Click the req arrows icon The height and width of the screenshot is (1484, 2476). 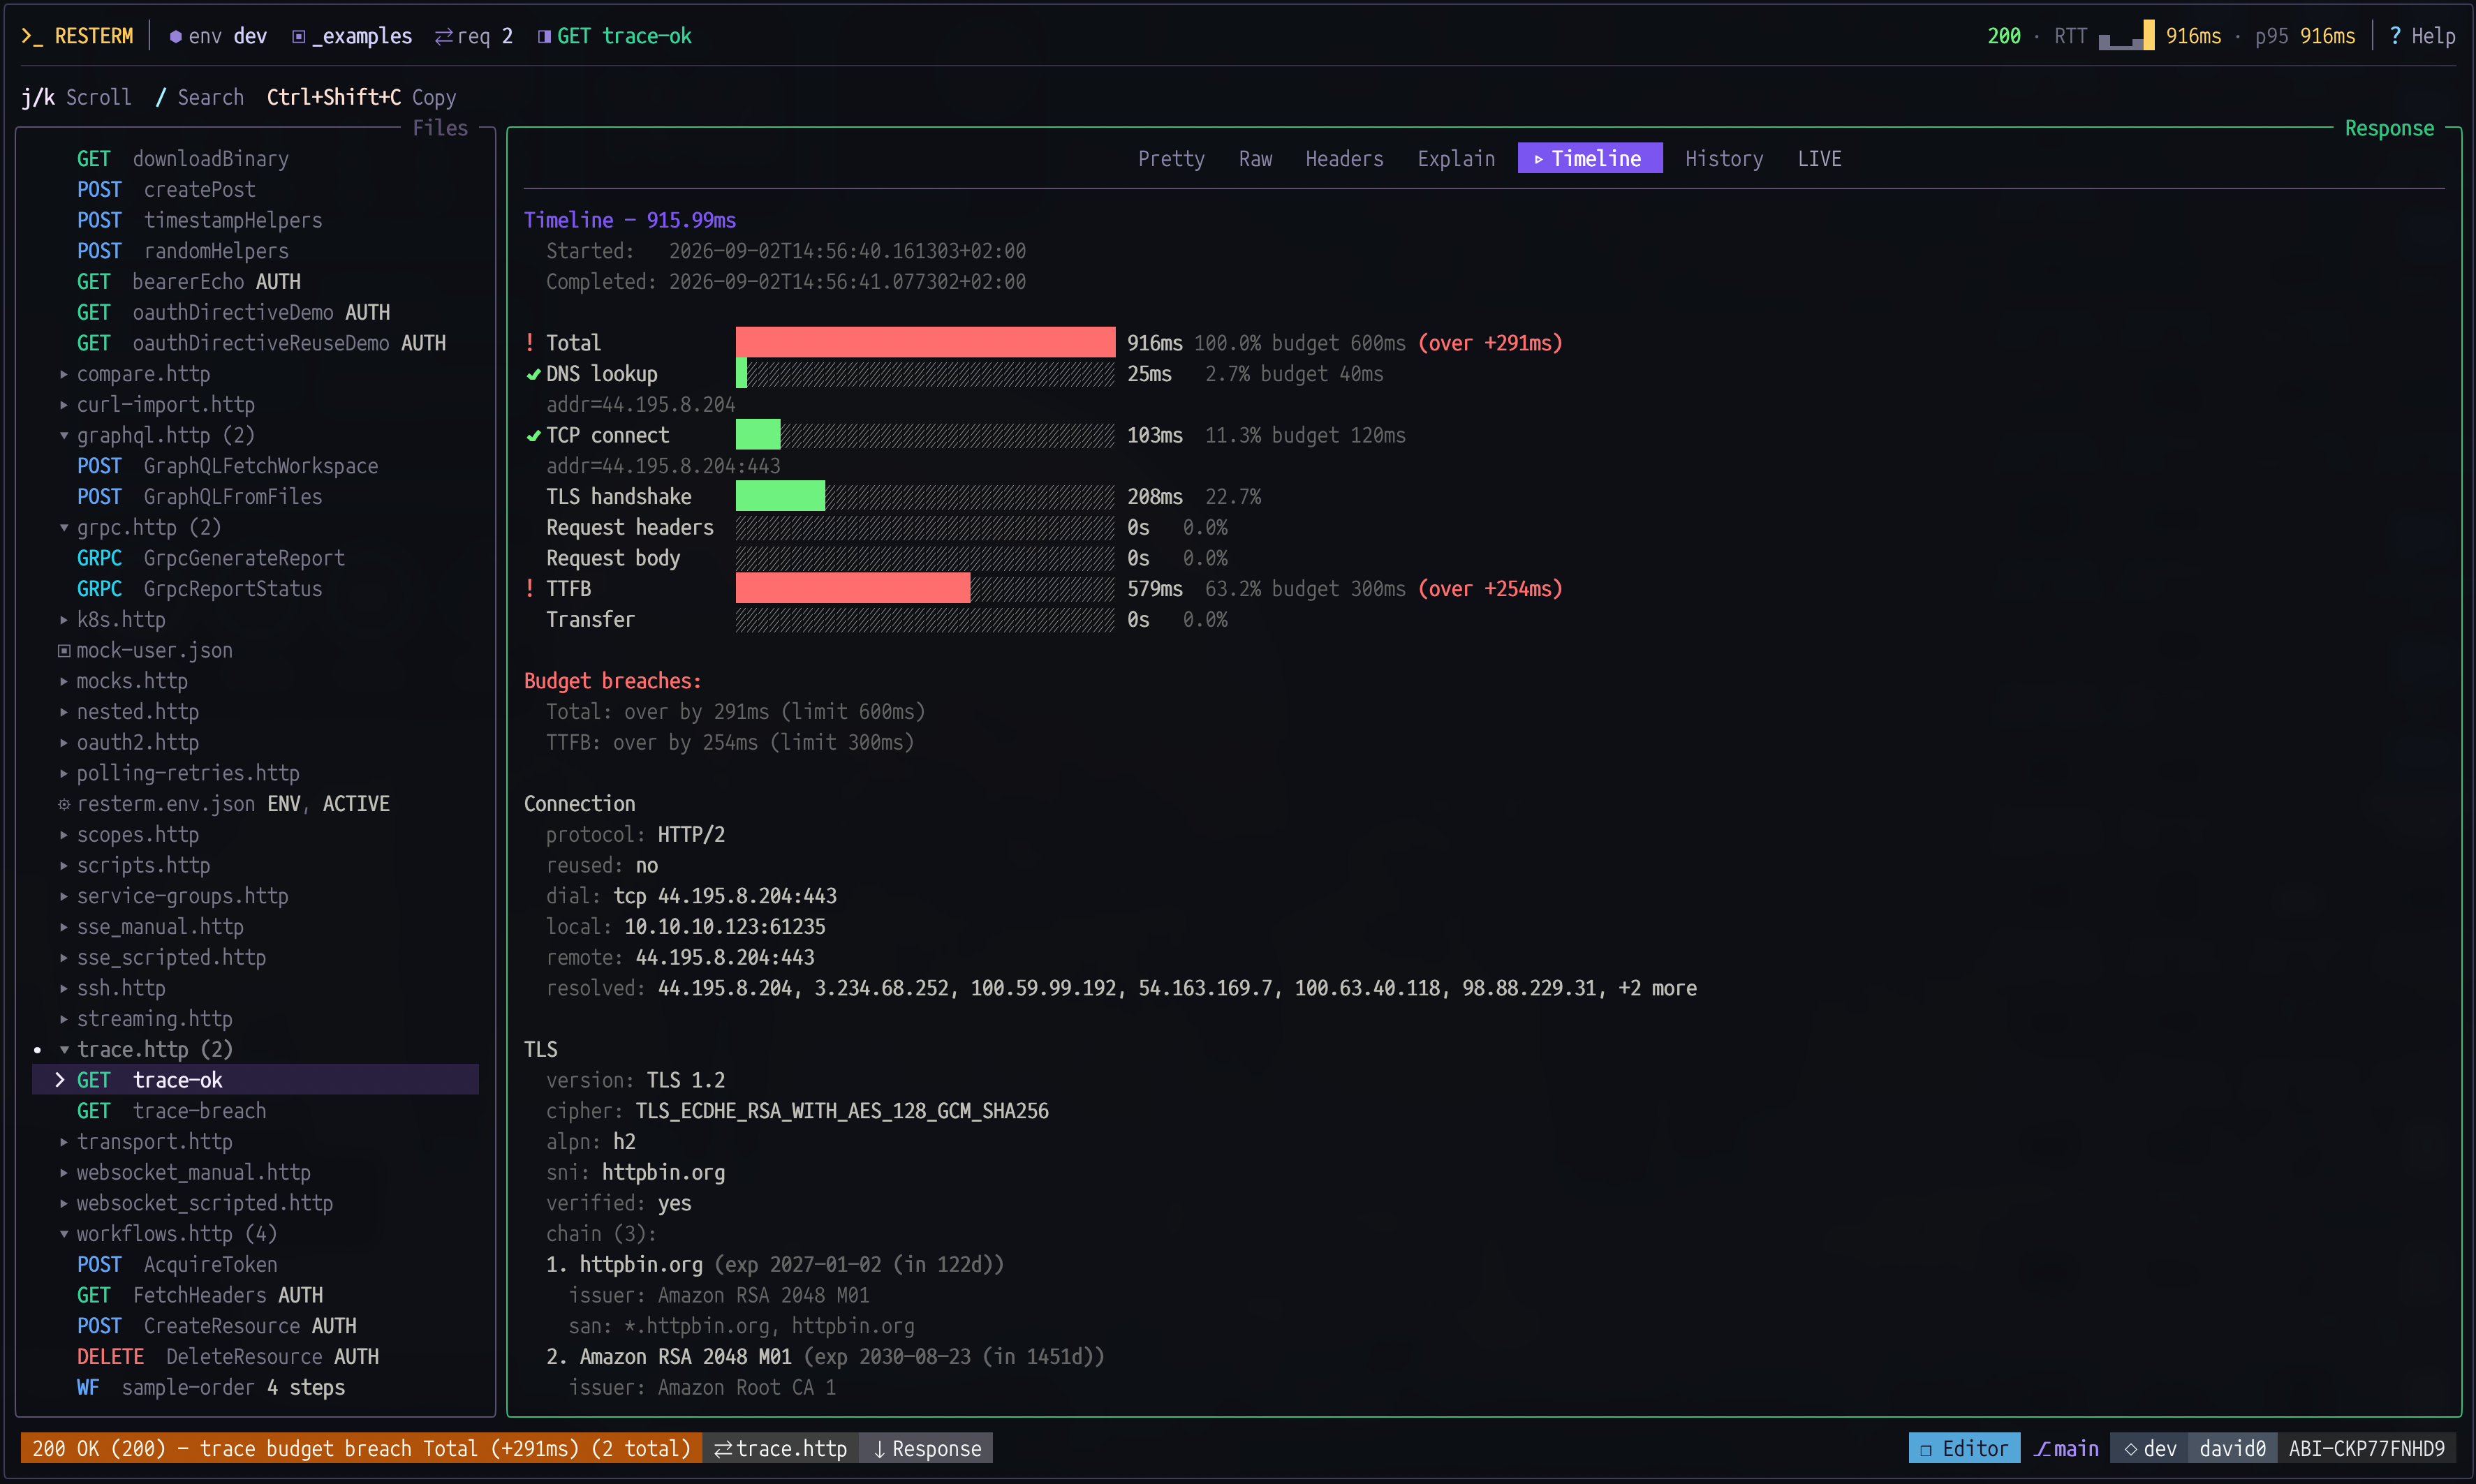pyautogui.click(x=444, y=36)
